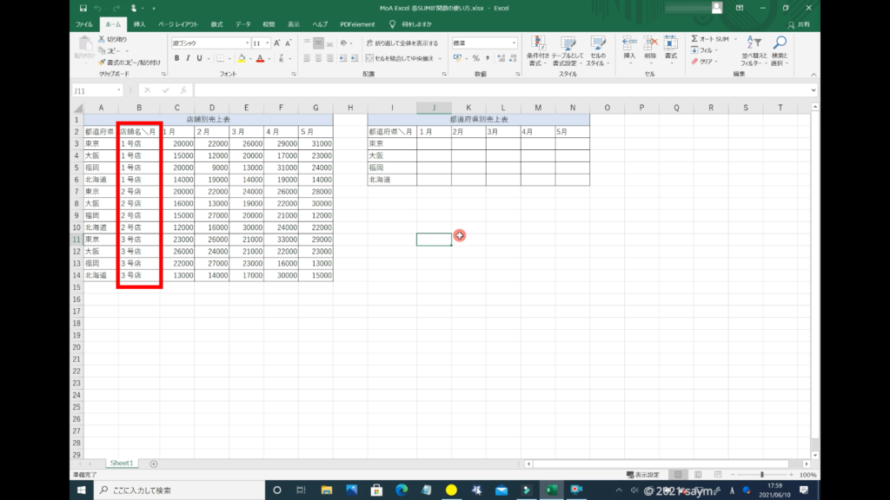Click the add new sheet plus button
This screenshot has width=890, height=500.
pos(154,464)
